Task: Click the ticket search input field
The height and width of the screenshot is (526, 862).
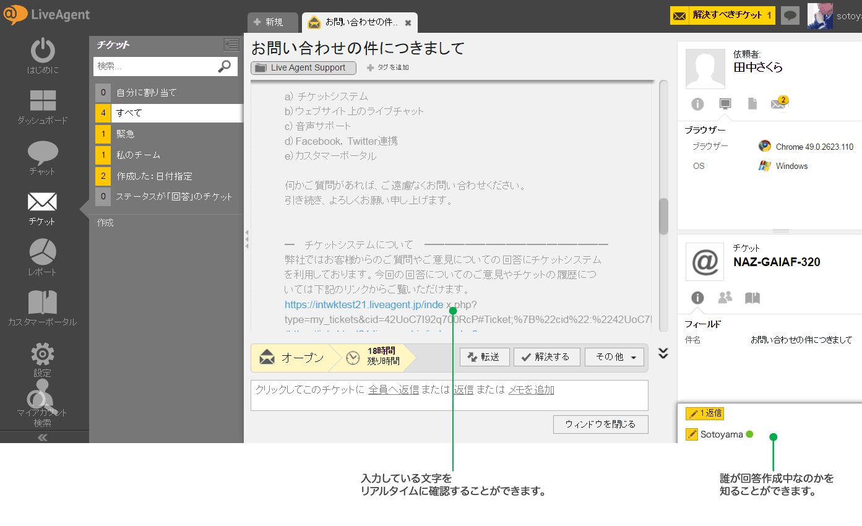Action: tap(155, 66)
